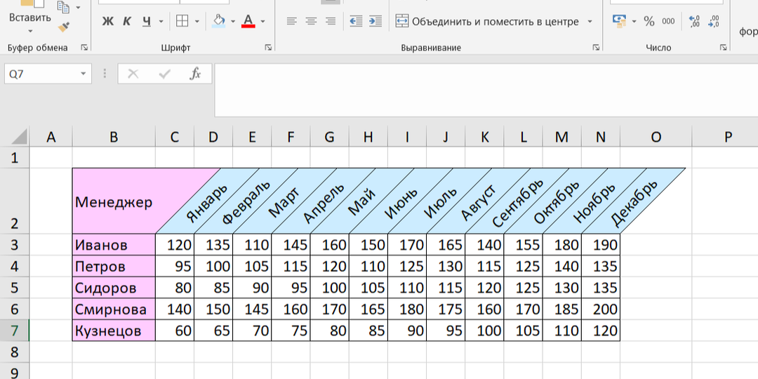Copy selection icon
The image size is (758, 379).
[64, 7]
